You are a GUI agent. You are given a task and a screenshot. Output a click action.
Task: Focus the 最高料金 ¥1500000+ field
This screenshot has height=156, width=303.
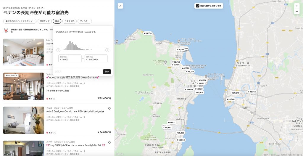(x=96, y=58)
